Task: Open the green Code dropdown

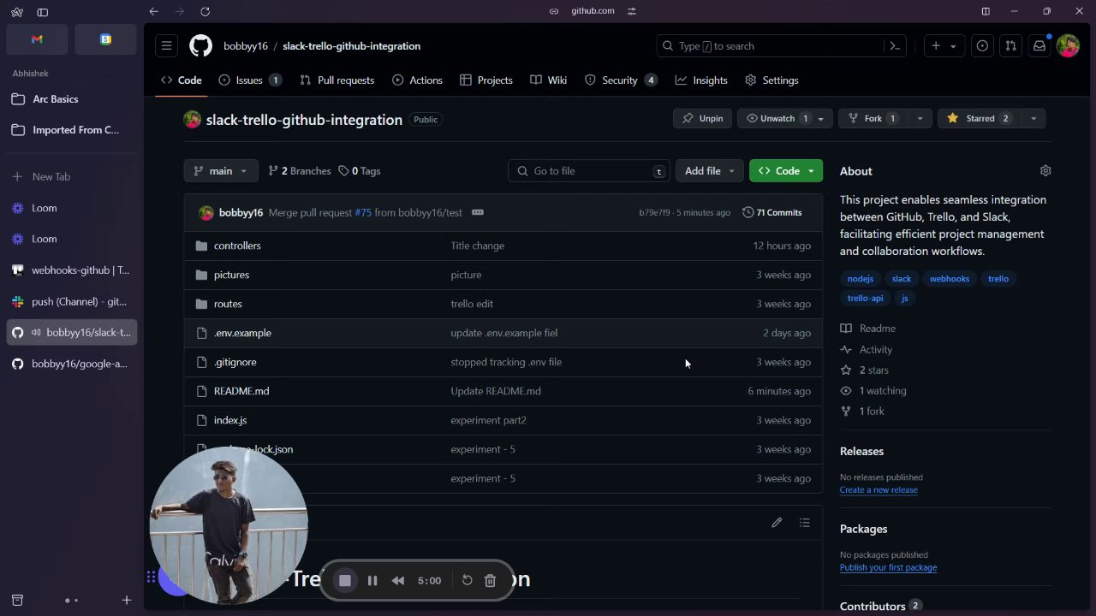Action: [786, 171]
